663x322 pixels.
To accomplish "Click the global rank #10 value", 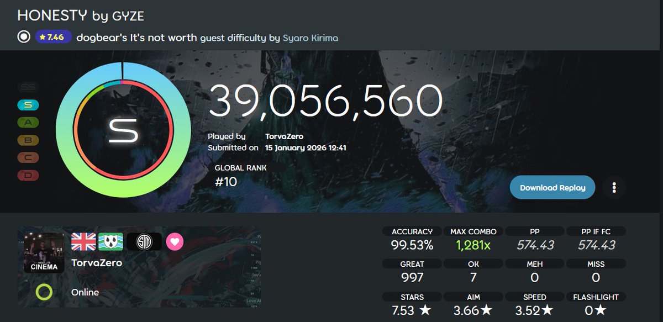I will 225,181.
